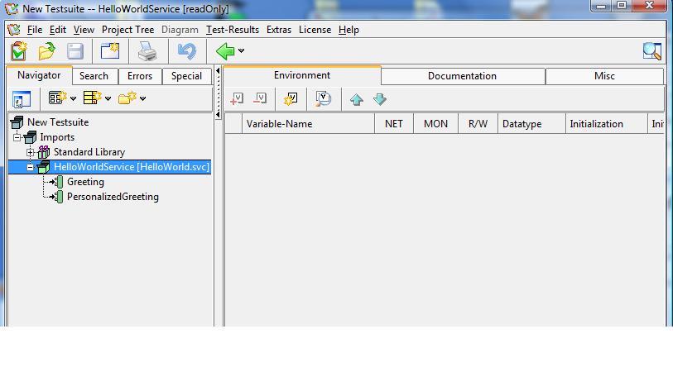Image resolution: width=673 pixels, height=372 pixels.
Task: Select the PersonalizedGreeting tree item
Action: 113,197
